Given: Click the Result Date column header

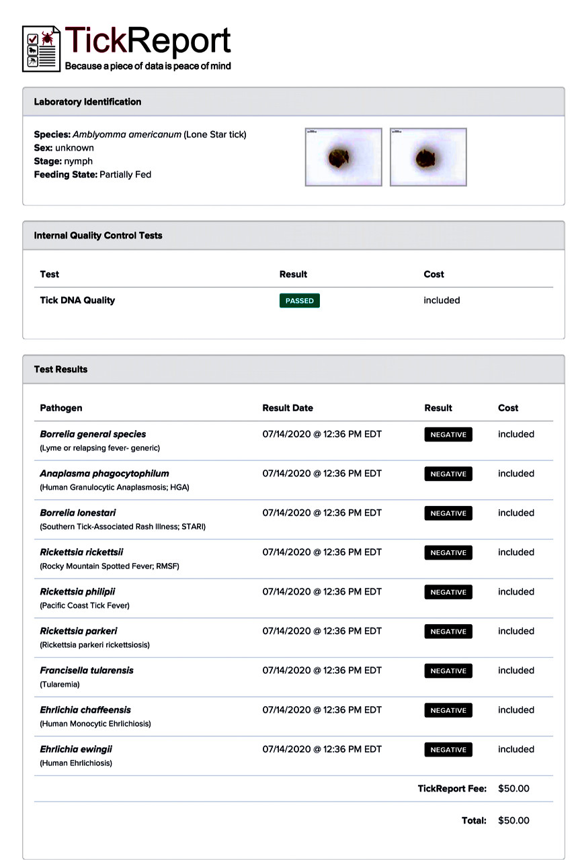Looking at the screenshot, I should pos(288,408).
